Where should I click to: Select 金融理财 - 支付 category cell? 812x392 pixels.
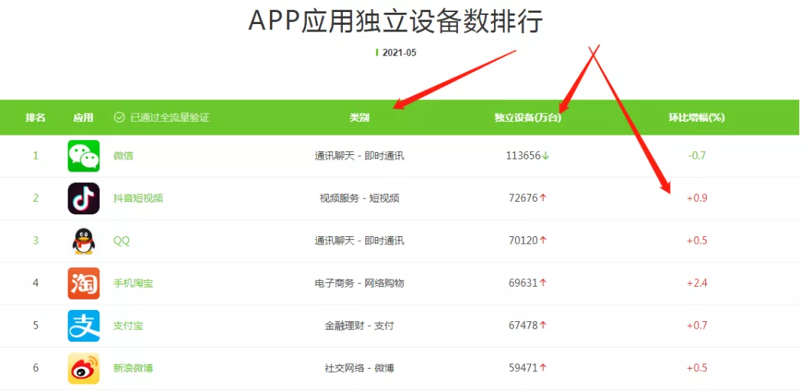coord(359,326)
